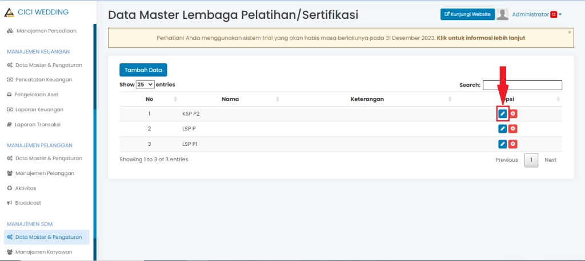585x261 pixels.
Task: Edit the KSP P2 row
Action: pos(503,114)
